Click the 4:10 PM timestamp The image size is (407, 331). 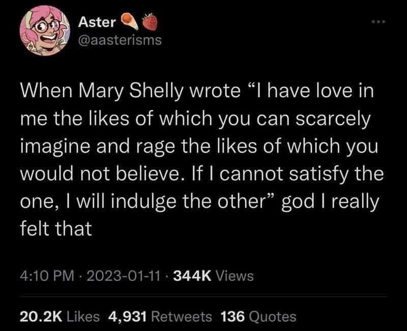[x=47, y=276]
